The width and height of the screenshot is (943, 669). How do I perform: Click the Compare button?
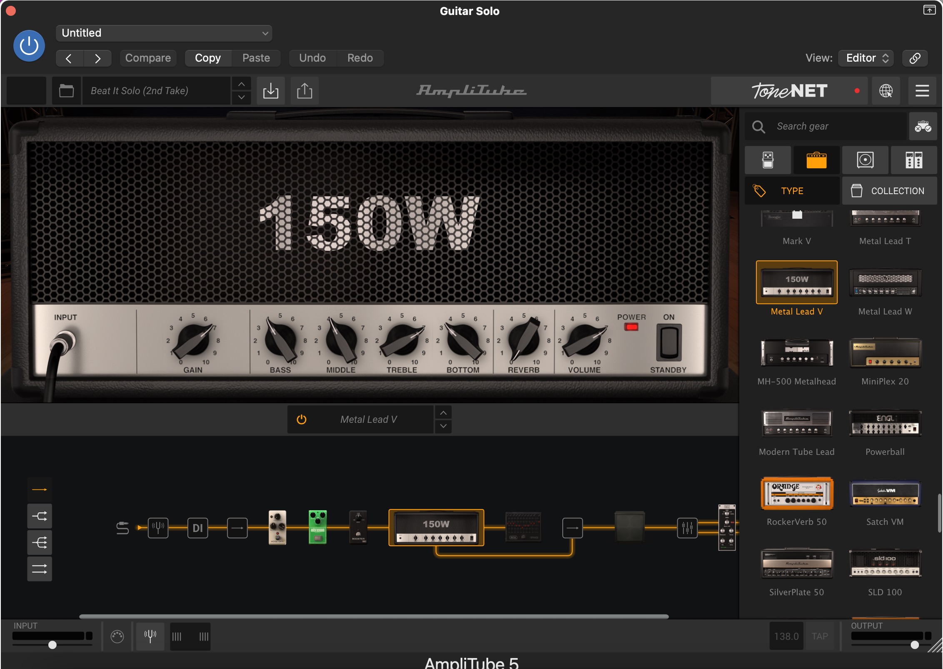(x=148, y=58)
